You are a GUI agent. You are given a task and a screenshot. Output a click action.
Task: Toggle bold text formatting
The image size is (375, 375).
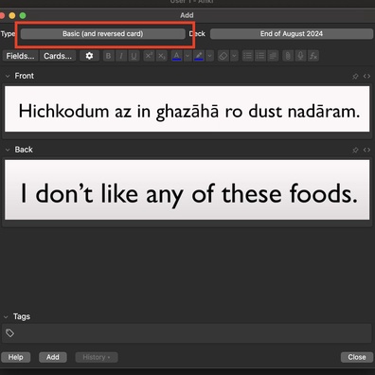click(108, 56)
